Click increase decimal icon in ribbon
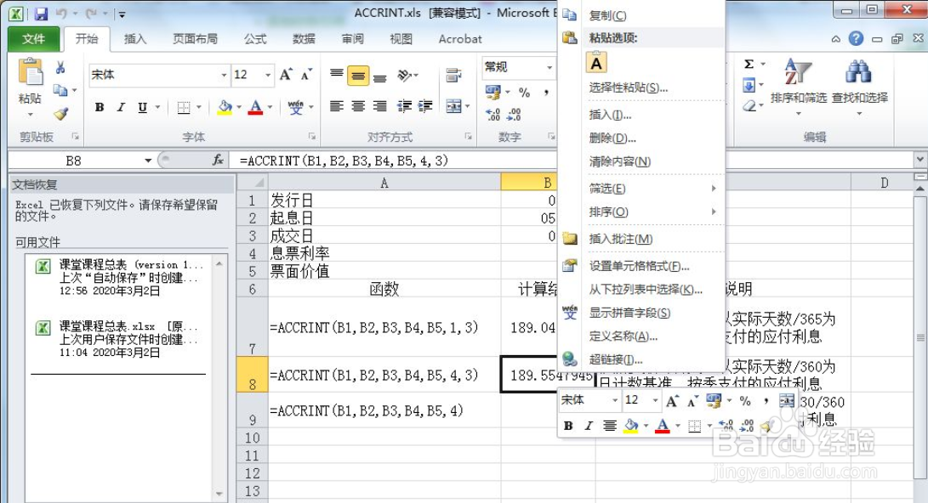Screen dimensions: 928x503 pyautogui.click(x=493, y=114)
